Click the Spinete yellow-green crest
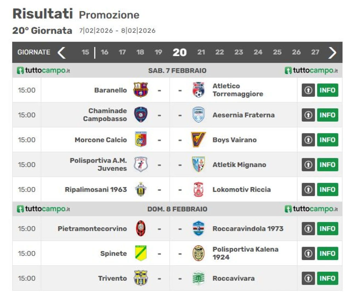Viewport: 351px width, 296px height. tap(141, 253)
